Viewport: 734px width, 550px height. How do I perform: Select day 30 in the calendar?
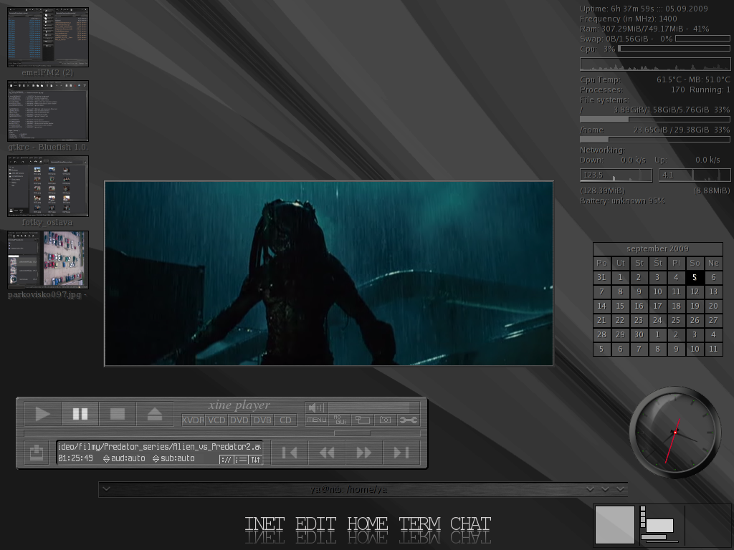pyautogui.click(x=639, y=335)
